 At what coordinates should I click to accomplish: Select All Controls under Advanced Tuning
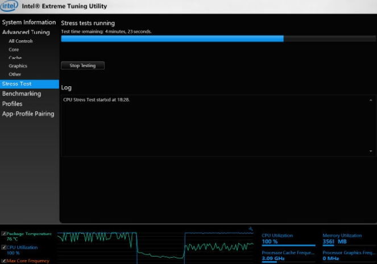point(20,41)
